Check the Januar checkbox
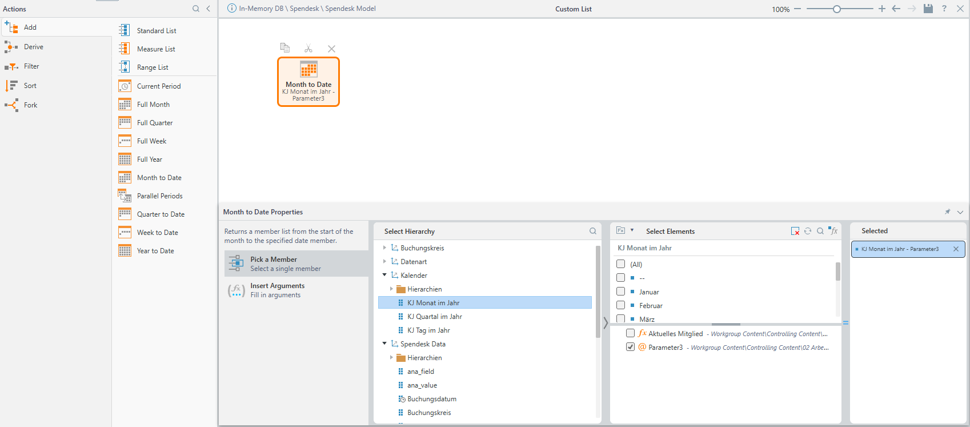Viewport: 970px width, 427px height. 621,292
